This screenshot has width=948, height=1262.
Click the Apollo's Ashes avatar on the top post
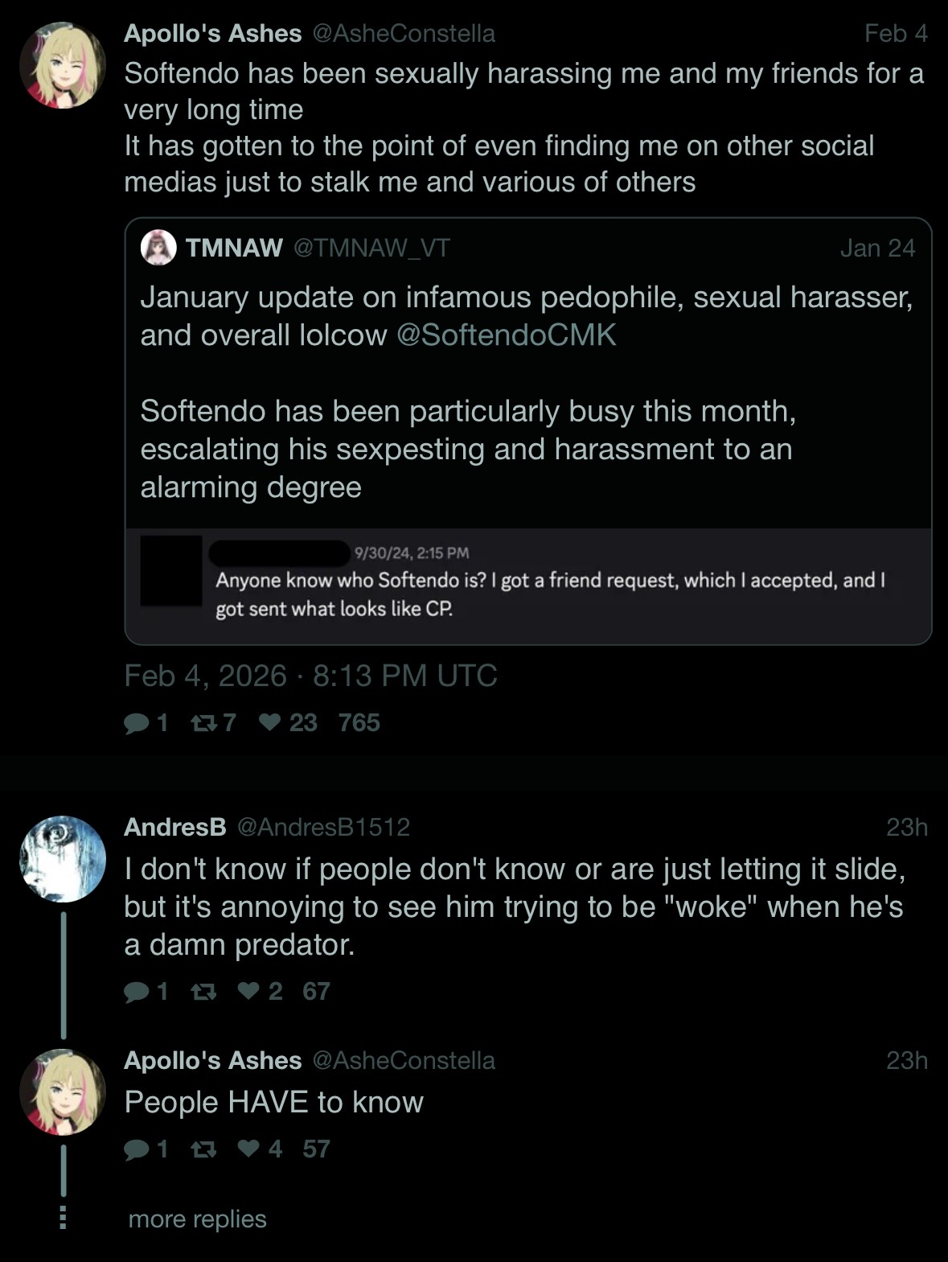point(63,66)
